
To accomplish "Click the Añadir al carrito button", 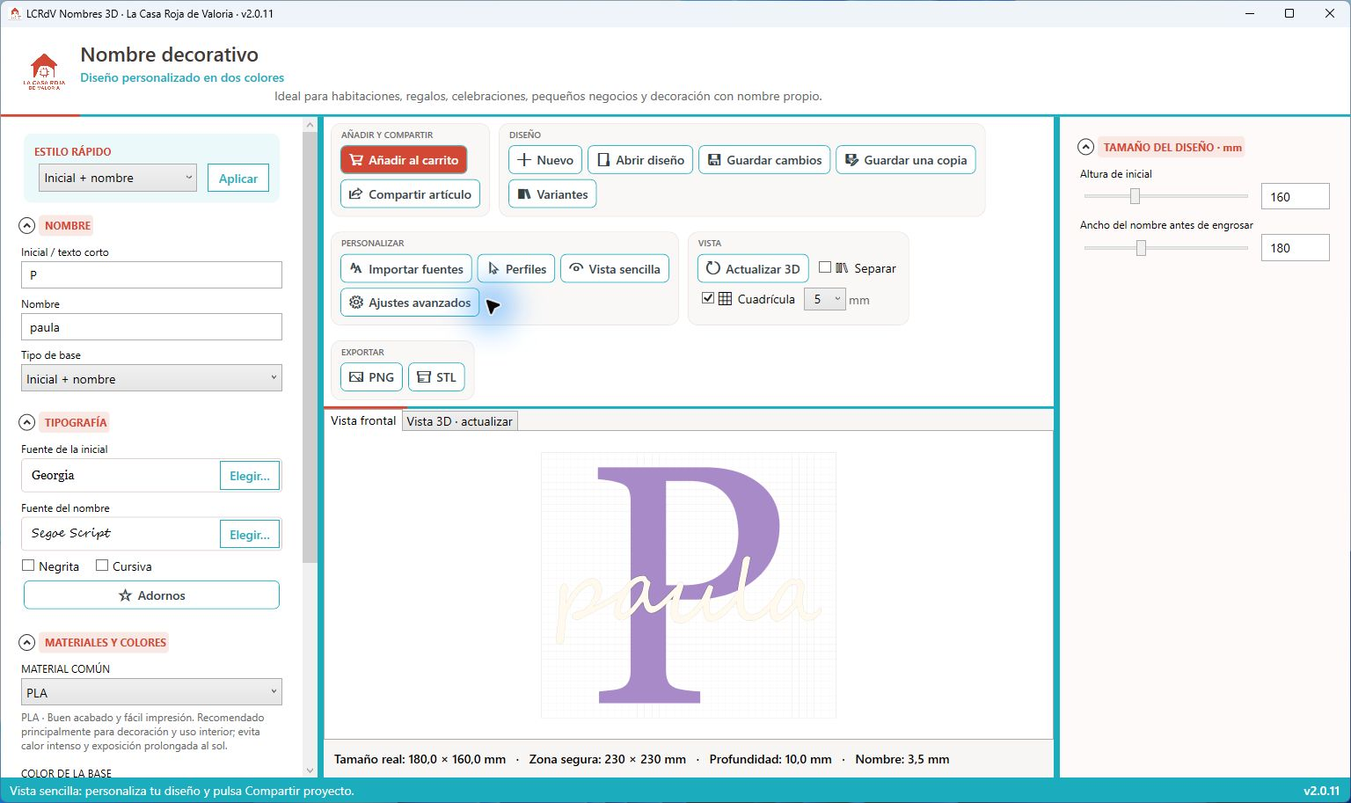I will pos(404,160).
